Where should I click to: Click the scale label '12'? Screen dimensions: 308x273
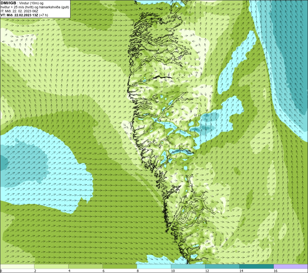coord(207,271)
